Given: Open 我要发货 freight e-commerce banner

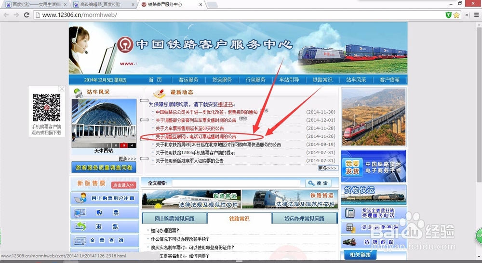Looking at the screenshot, I should pos(374,166).
